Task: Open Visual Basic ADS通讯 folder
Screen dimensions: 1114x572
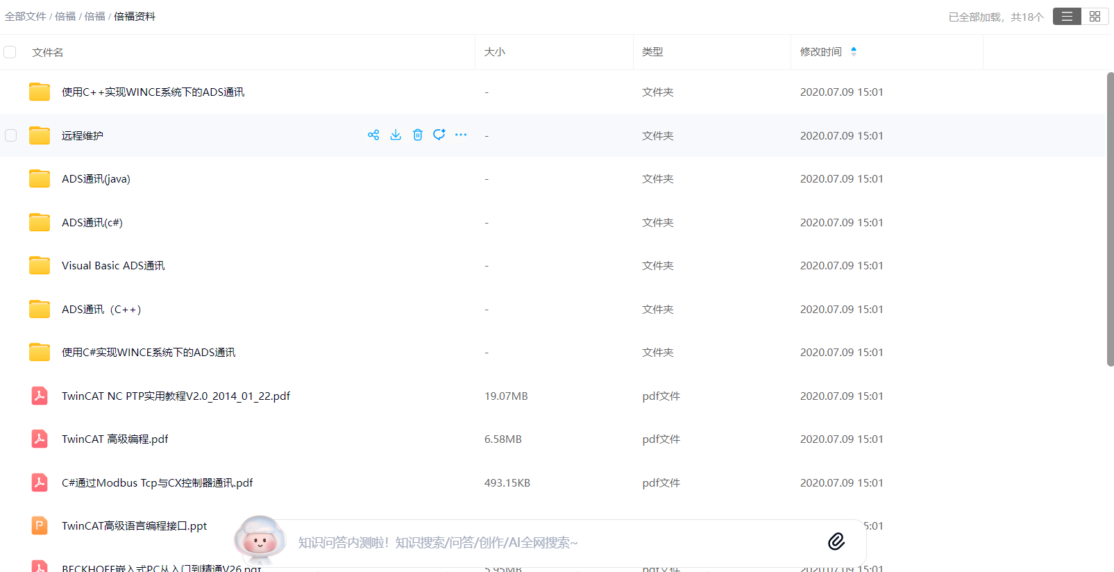Action: tap(113, 266)
